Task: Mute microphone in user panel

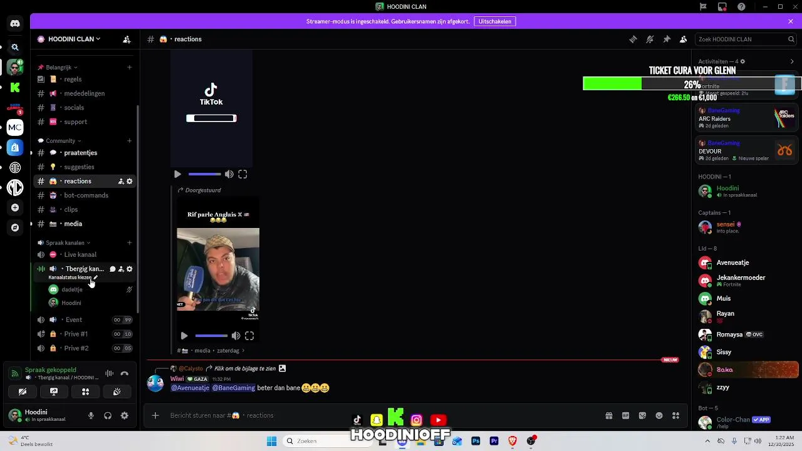Action: tap(91, 415)
